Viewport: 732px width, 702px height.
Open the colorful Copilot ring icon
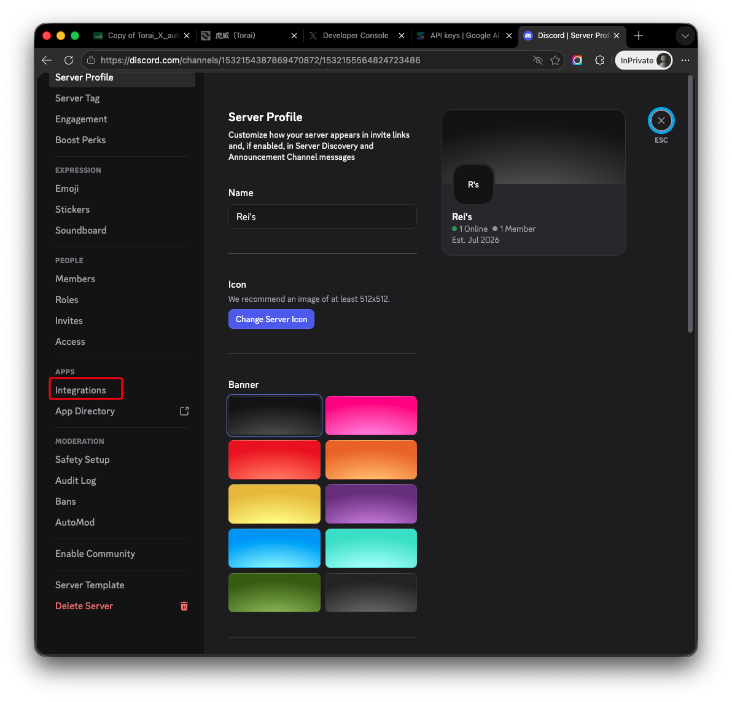(x=577, y=60)
